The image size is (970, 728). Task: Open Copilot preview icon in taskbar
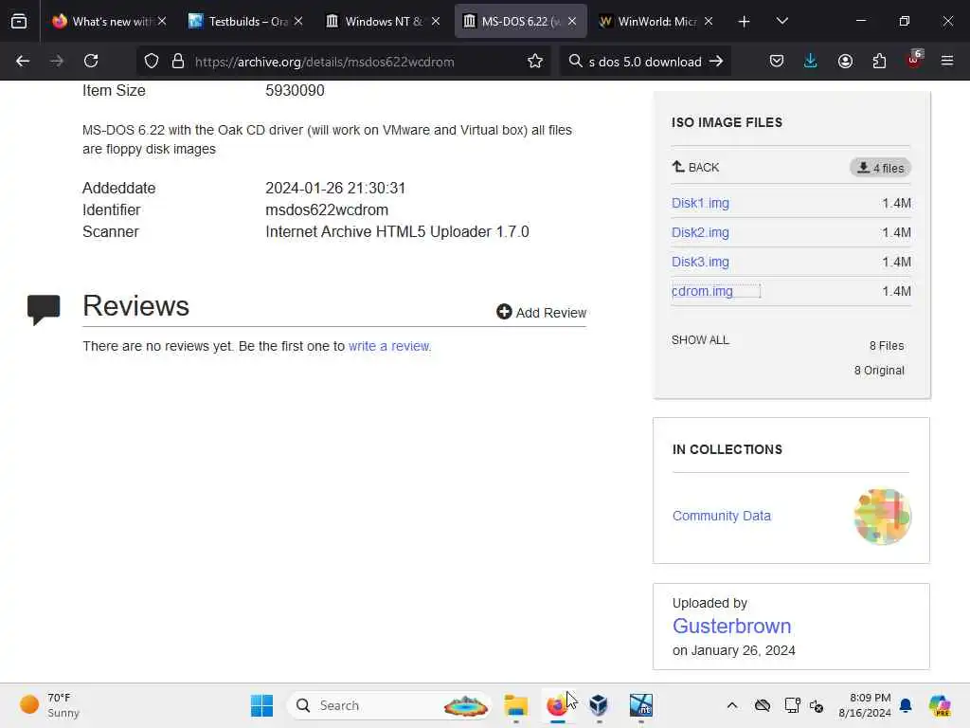[x=940, y=705]
